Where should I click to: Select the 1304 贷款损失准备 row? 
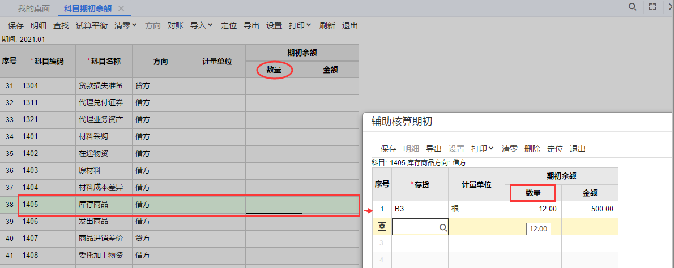(x=179, y=86)
